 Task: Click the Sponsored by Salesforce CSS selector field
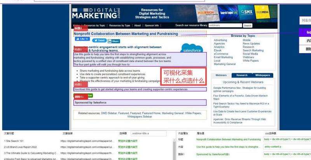(287, 154)
